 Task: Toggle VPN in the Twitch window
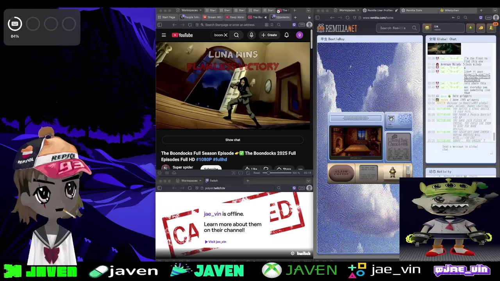302,188
